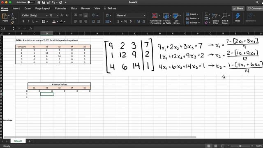Image resolution: width=263 pixels, height=148 pixels.
Task: Select the Sheet1 tab
Action: (18, 141)
